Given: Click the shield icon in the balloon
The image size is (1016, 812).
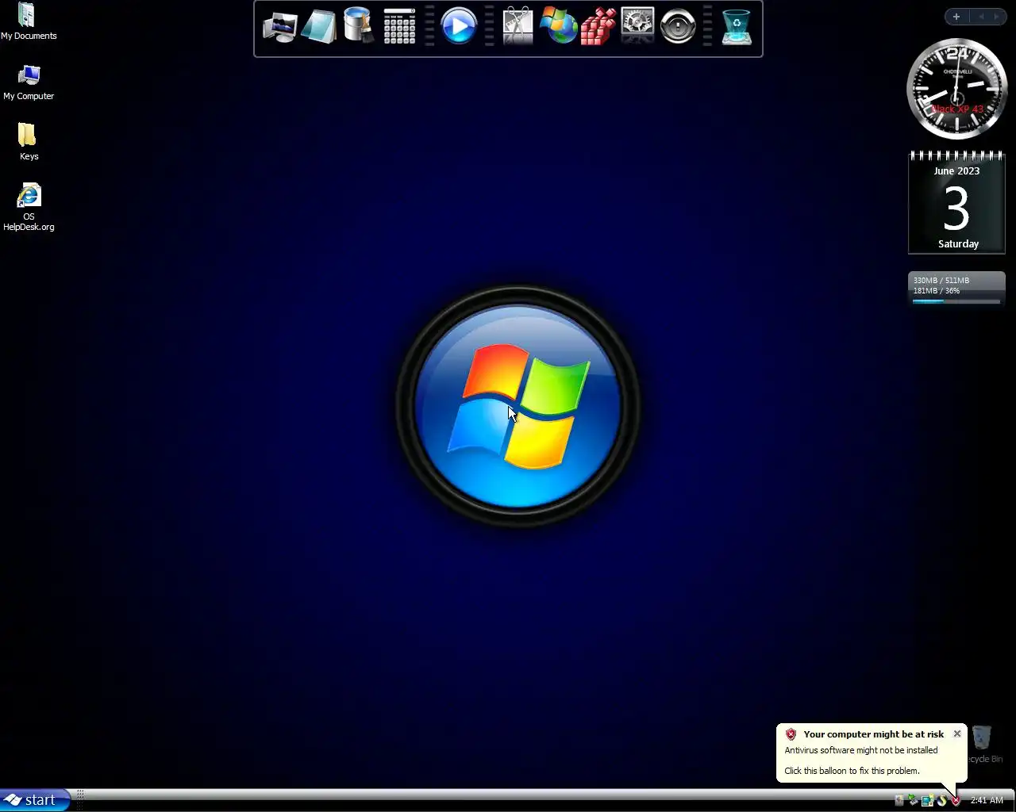Looking at the screenshot, I should (x=791, y=734).
